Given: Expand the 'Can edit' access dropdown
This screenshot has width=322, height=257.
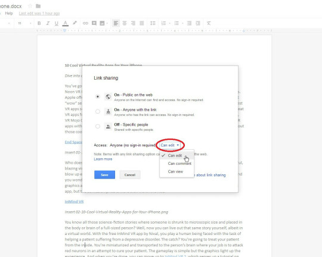Looking at the screenshot, I should click(170, 145).
